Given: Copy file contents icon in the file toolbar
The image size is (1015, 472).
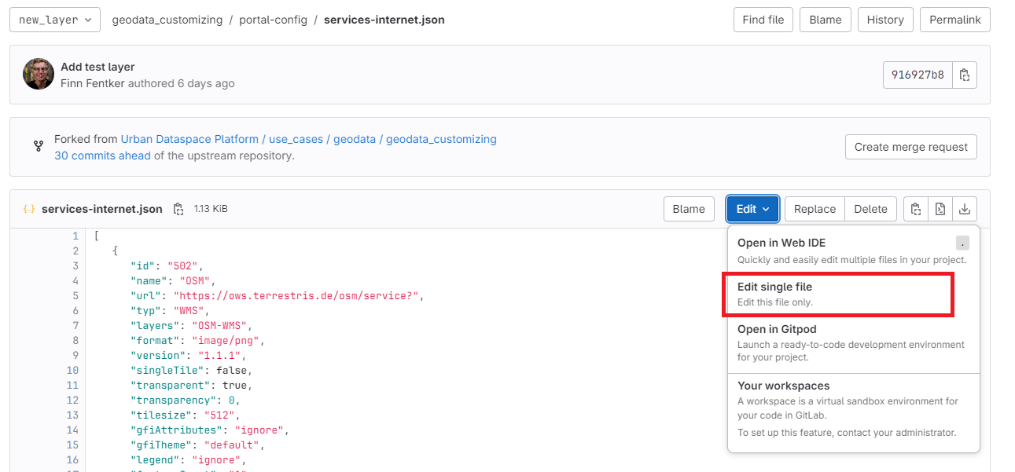Looking at the screenshot, I should pos(916,209).
